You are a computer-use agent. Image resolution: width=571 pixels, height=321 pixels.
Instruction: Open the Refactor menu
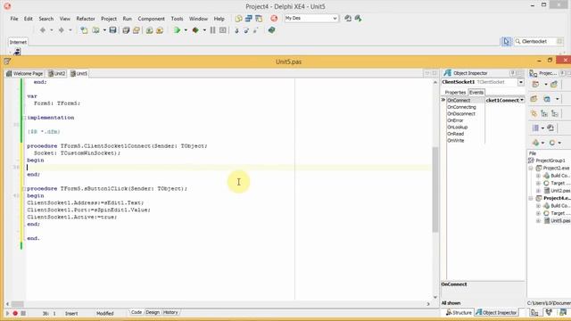point(86,19)
